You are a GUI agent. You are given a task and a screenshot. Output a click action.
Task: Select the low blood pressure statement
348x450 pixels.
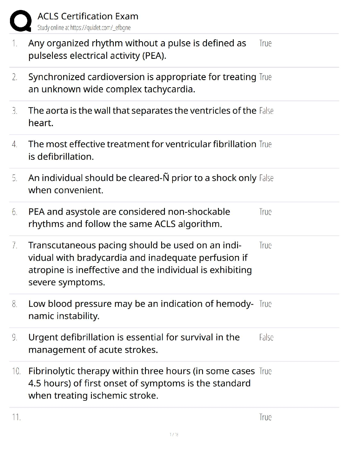[141, 310]
